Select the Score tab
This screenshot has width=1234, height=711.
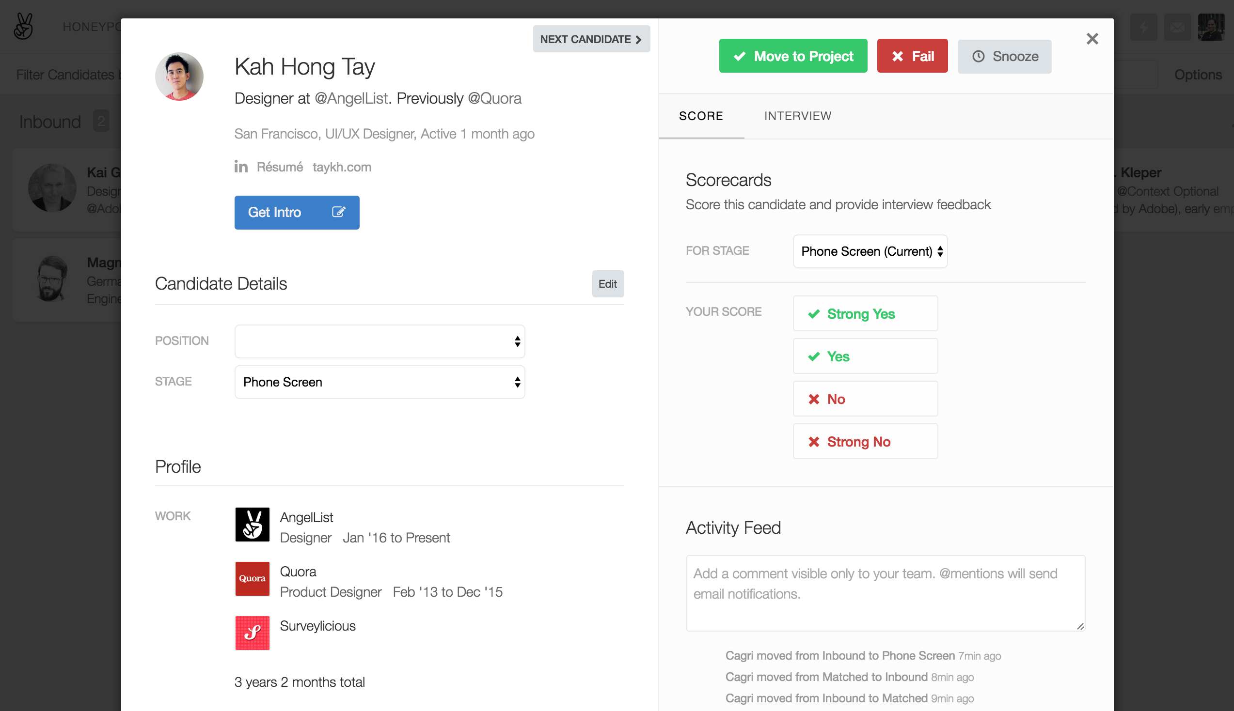(700, 116)
